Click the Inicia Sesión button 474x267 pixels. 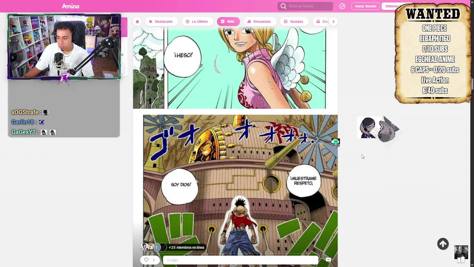(365, 6)
